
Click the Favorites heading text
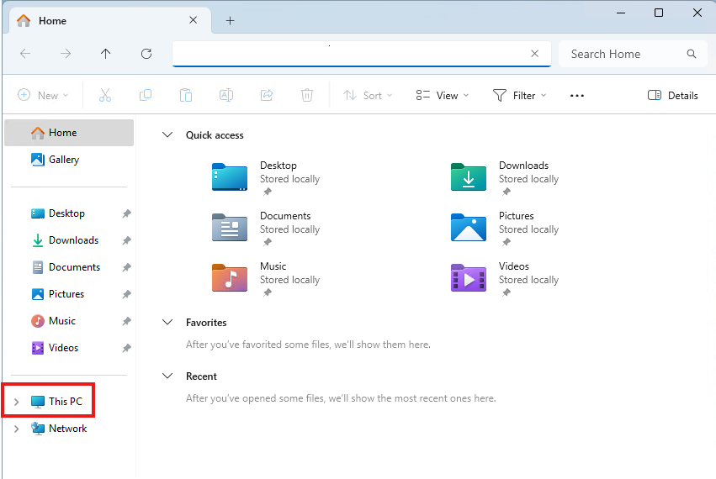pyautogui.click(x=206, y=323)
